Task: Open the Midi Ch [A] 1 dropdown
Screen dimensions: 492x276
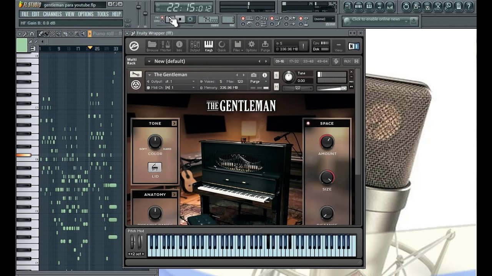Action: (x=171, y=88)
